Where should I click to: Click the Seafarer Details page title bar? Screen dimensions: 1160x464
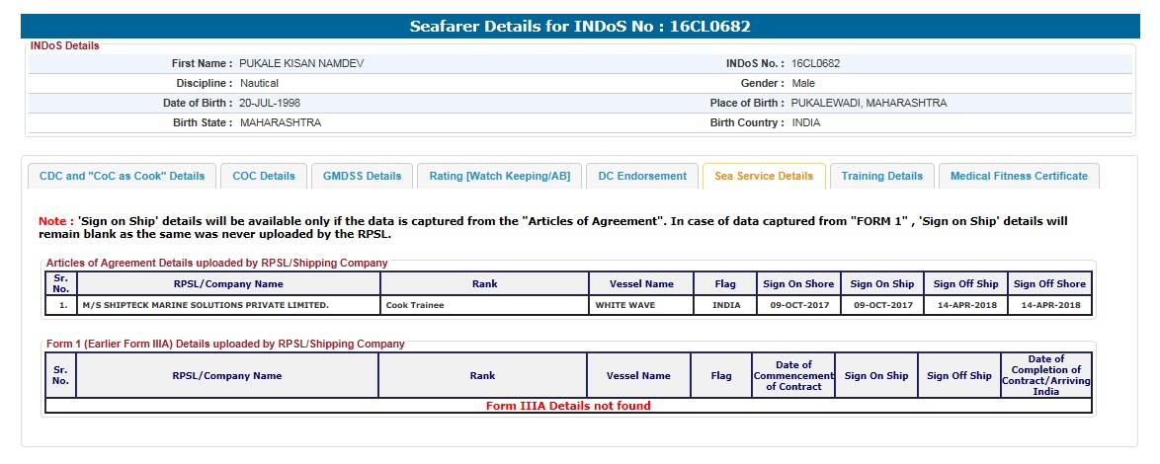pyautogui.click(x=580, y=27)
